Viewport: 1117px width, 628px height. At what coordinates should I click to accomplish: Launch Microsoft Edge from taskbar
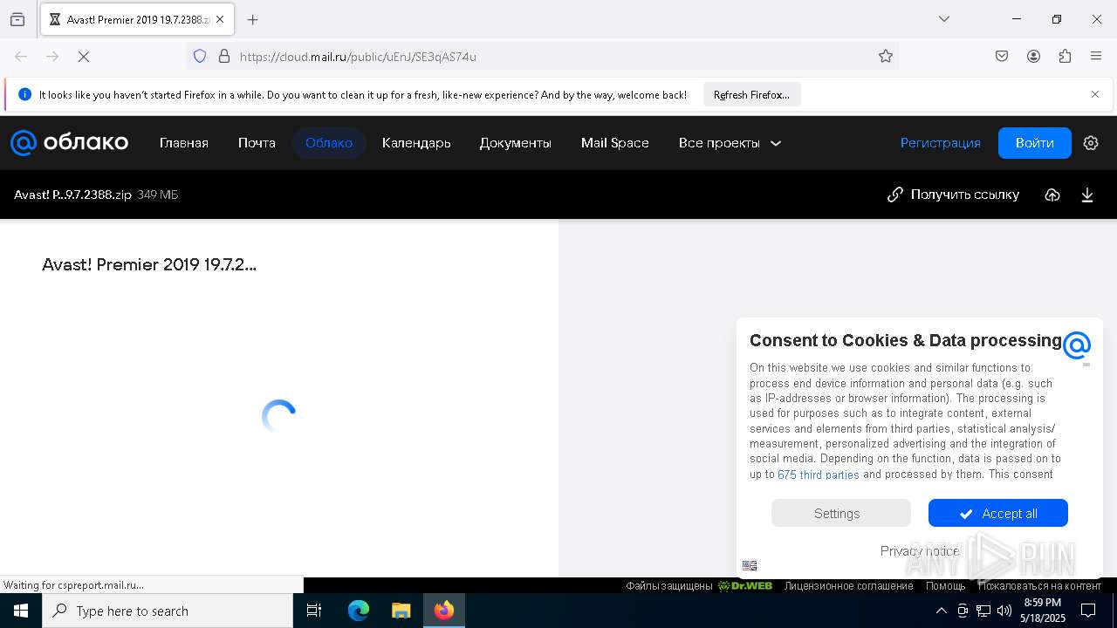[x=359, y=611]
